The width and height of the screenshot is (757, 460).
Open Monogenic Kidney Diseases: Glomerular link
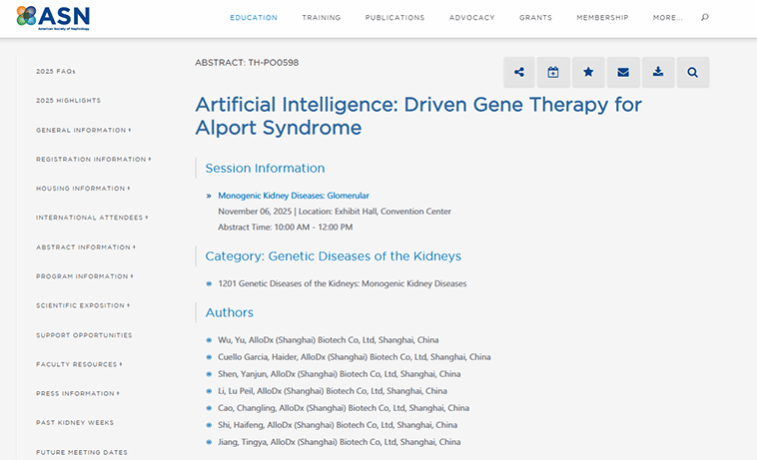(294, 196)
